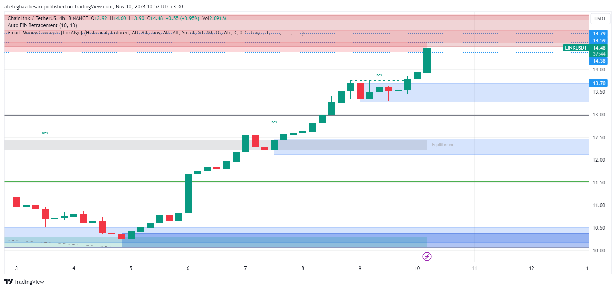This screenshot has height=289, width=616.
Task: Click the 10.00 price axis label
Action: [x=599, y=251]
